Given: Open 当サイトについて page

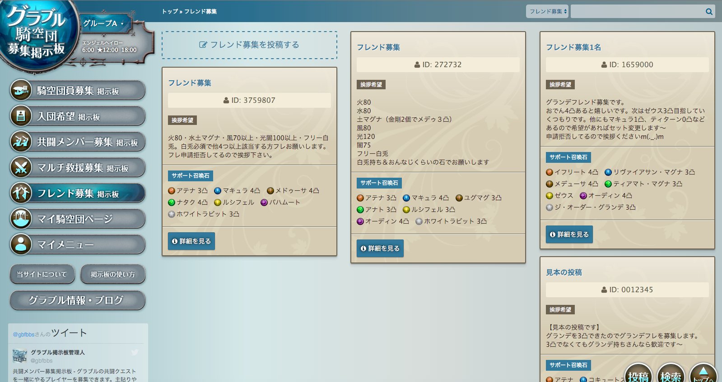Looking at the screenshot, I should click(42, 274).
